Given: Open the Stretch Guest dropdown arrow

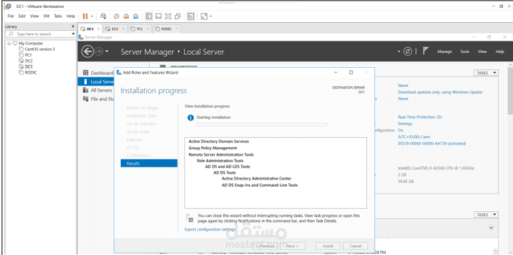Looking at the screenshot, I should [210, 16].
